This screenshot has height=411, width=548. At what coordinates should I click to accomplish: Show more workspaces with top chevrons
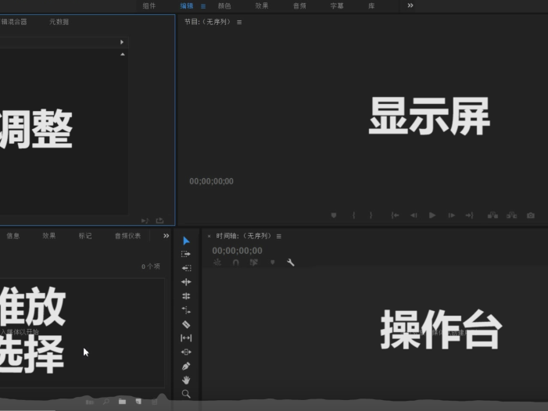coord(410,5)
